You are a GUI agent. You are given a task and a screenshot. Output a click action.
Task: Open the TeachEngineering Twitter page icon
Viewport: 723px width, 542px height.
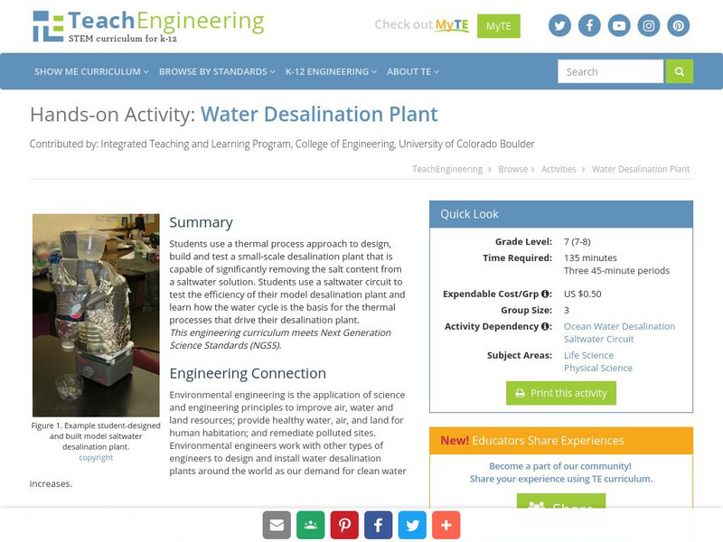[x=559, y=25]
